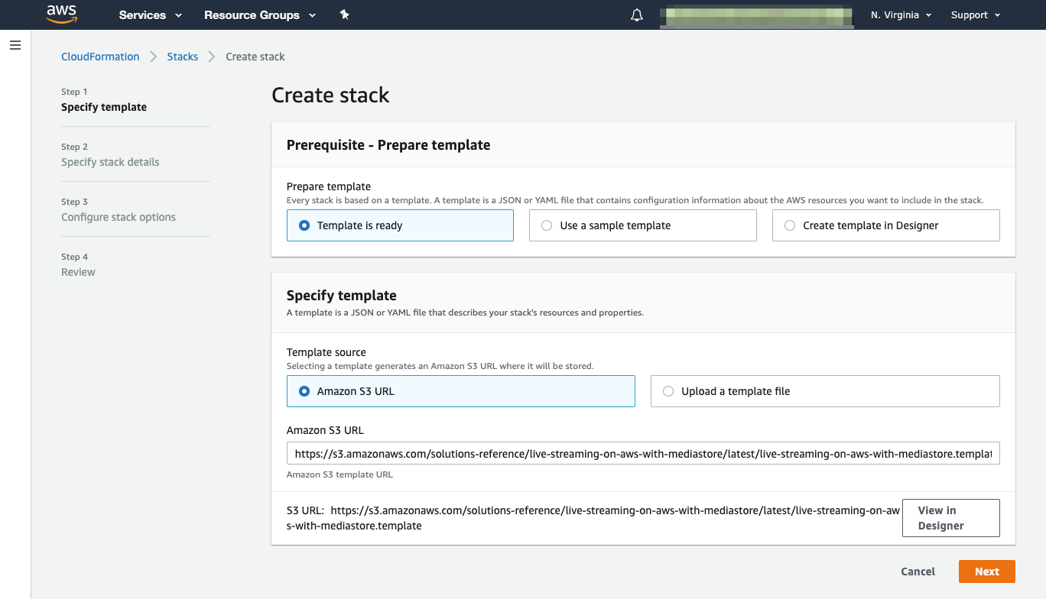
Task: Click the Prerequisite - Prepare template heading
Action: click(x=388, y=145)
